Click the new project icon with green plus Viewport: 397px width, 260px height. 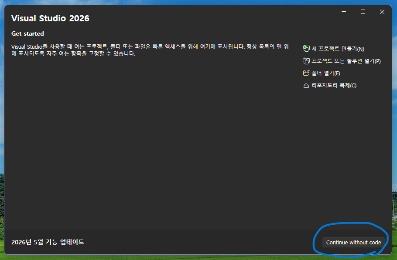point(306,48)
